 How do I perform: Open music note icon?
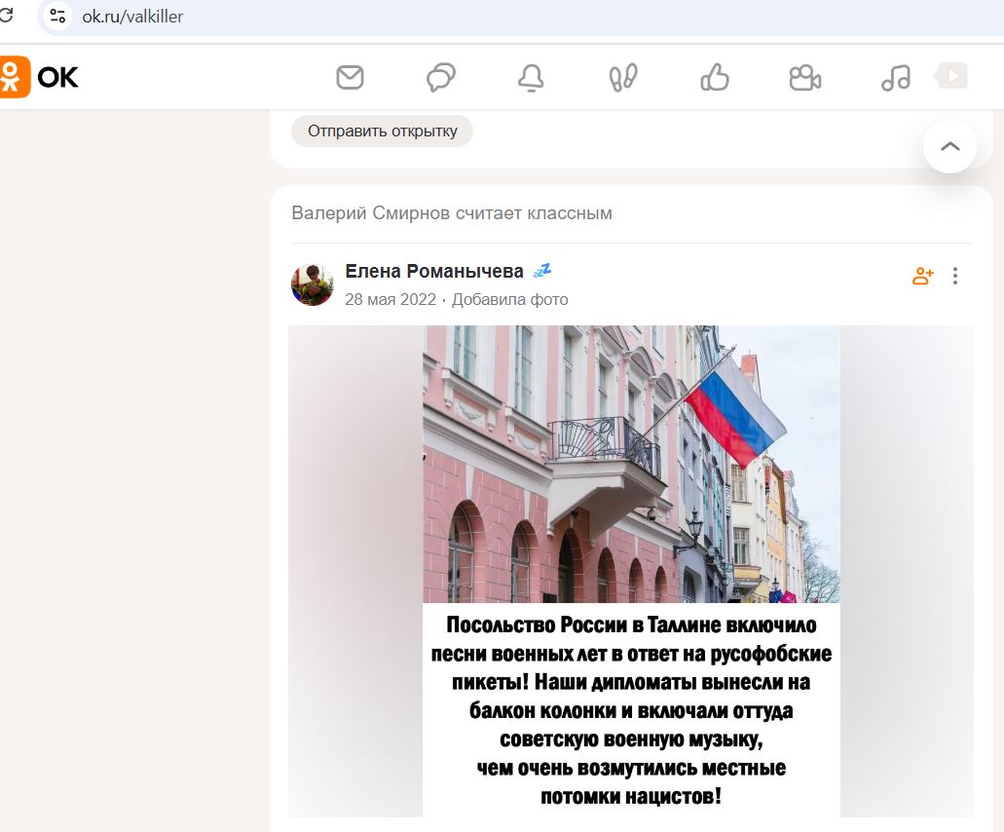coord(896,78)
